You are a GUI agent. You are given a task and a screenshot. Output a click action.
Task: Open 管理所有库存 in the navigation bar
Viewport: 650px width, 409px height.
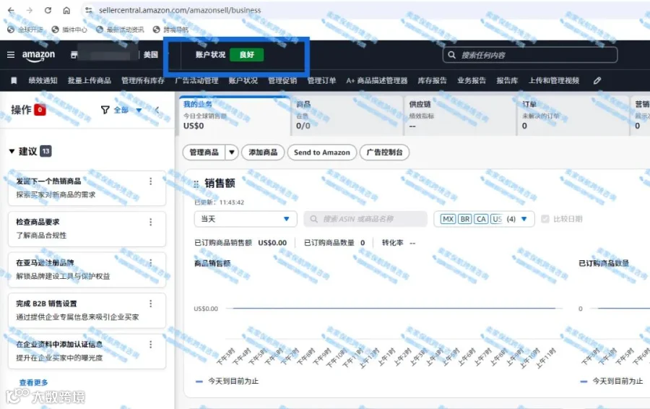[x=142, y=80]
